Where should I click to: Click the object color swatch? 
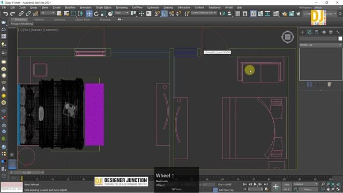[340, 39]
